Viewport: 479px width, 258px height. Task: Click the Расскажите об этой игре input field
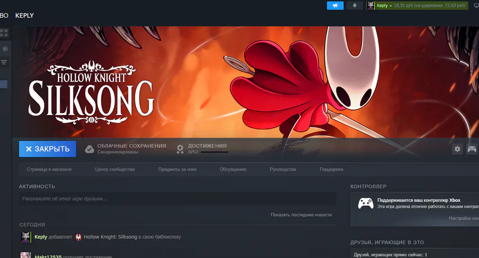[x=177, y=199]
